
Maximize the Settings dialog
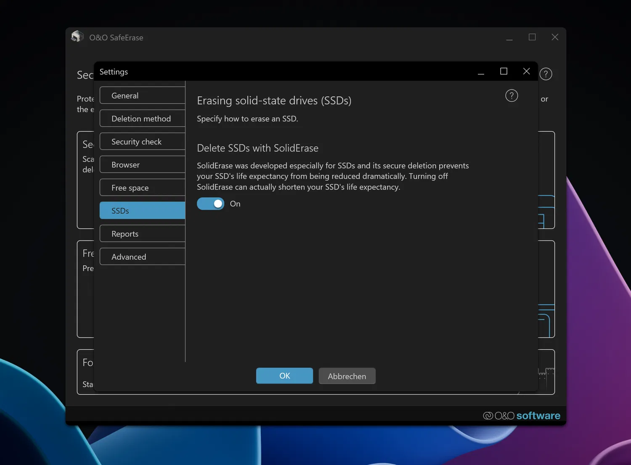point(504,71)
